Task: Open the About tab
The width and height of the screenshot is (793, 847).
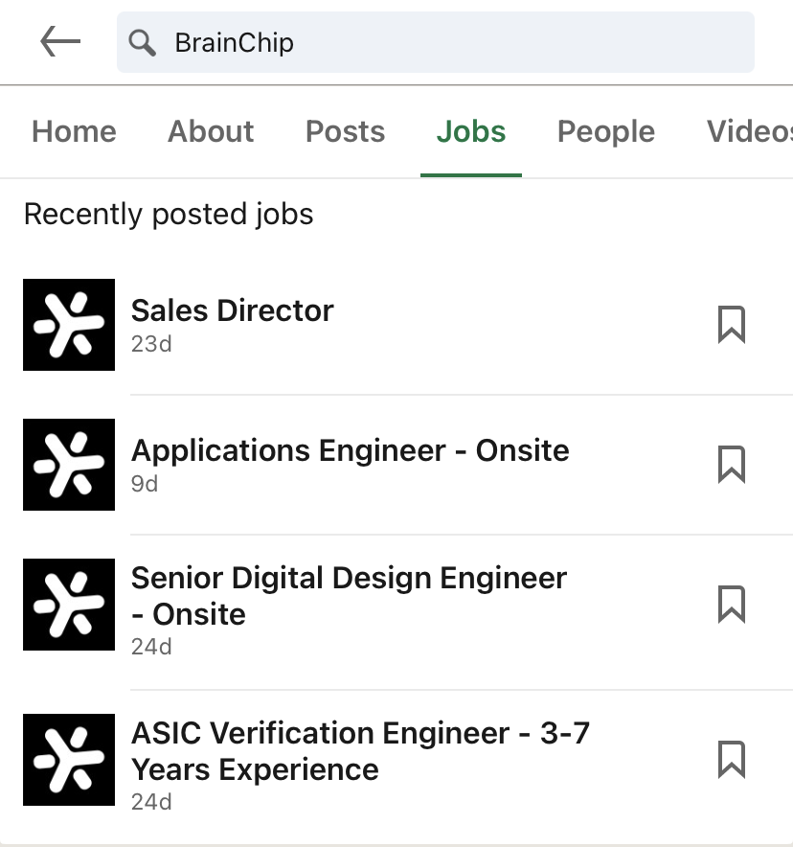Action: pyautogui.click(x=211, y=131)
